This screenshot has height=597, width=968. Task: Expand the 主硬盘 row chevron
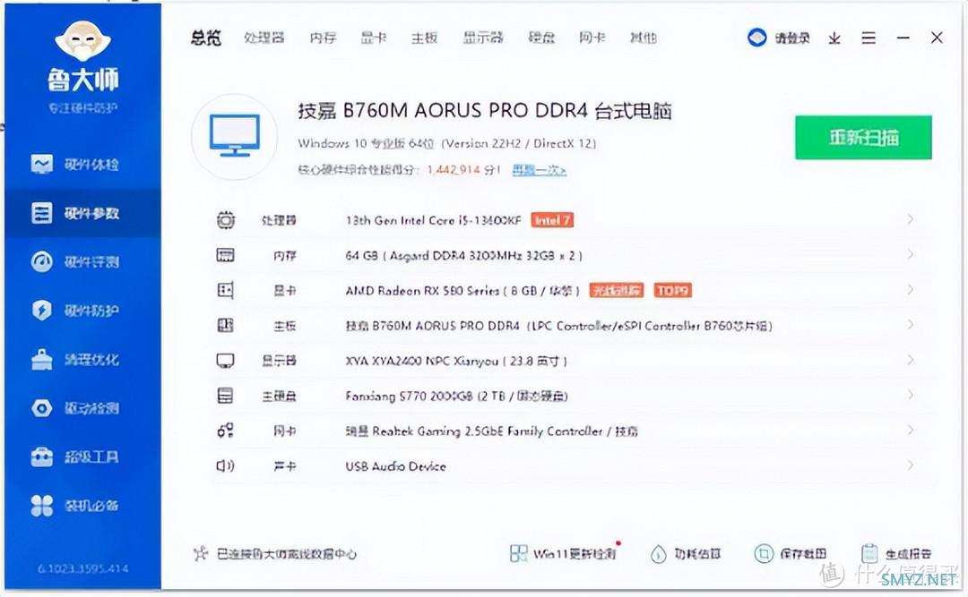click(910, 395)
